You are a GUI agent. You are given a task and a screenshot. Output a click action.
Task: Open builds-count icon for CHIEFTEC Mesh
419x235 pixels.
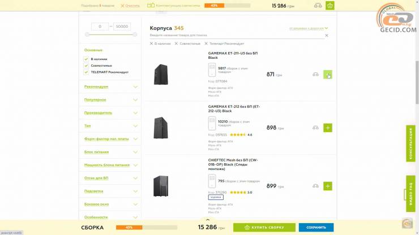[212, 181]
